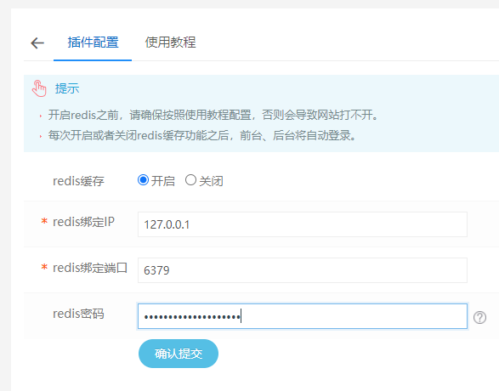Click the redis密码 label
499x391 pixels.
(78, 314)
